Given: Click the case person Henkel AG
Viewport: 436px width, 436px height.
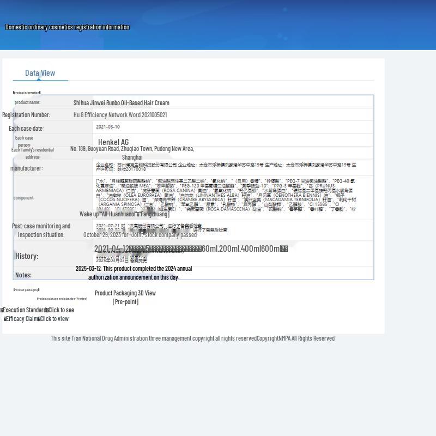Looking at the screenshot, I should (113, 142).
